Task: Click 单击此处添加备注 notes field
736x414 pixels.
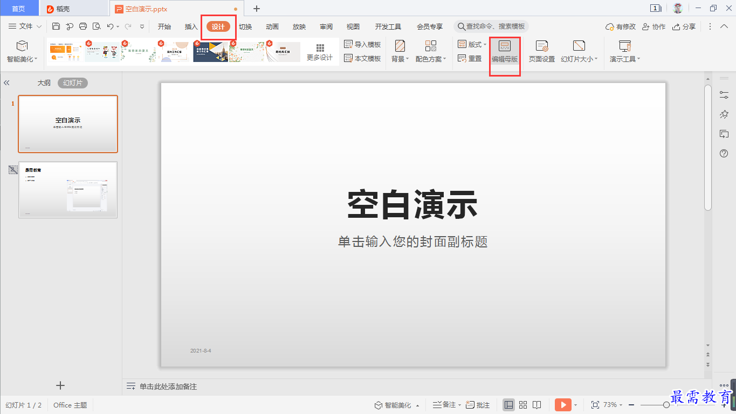Action: point(168,387)
